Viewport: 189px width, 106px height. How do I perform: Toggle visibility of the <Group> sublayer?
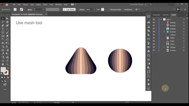click(x=154, y=47)
